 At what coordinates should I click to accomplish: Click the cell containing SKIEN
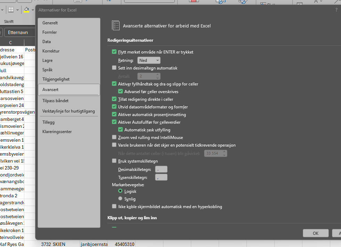click(x=66, y=244)
